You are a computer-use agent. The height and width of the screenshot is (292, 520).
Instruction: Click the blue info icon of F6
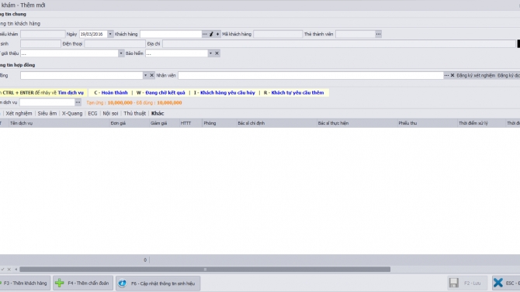pos(123,283)
